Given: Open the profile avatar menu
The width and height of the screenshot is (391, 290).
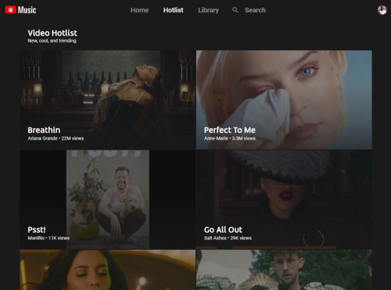Looking at the screenshot, I should coord(382,10).
